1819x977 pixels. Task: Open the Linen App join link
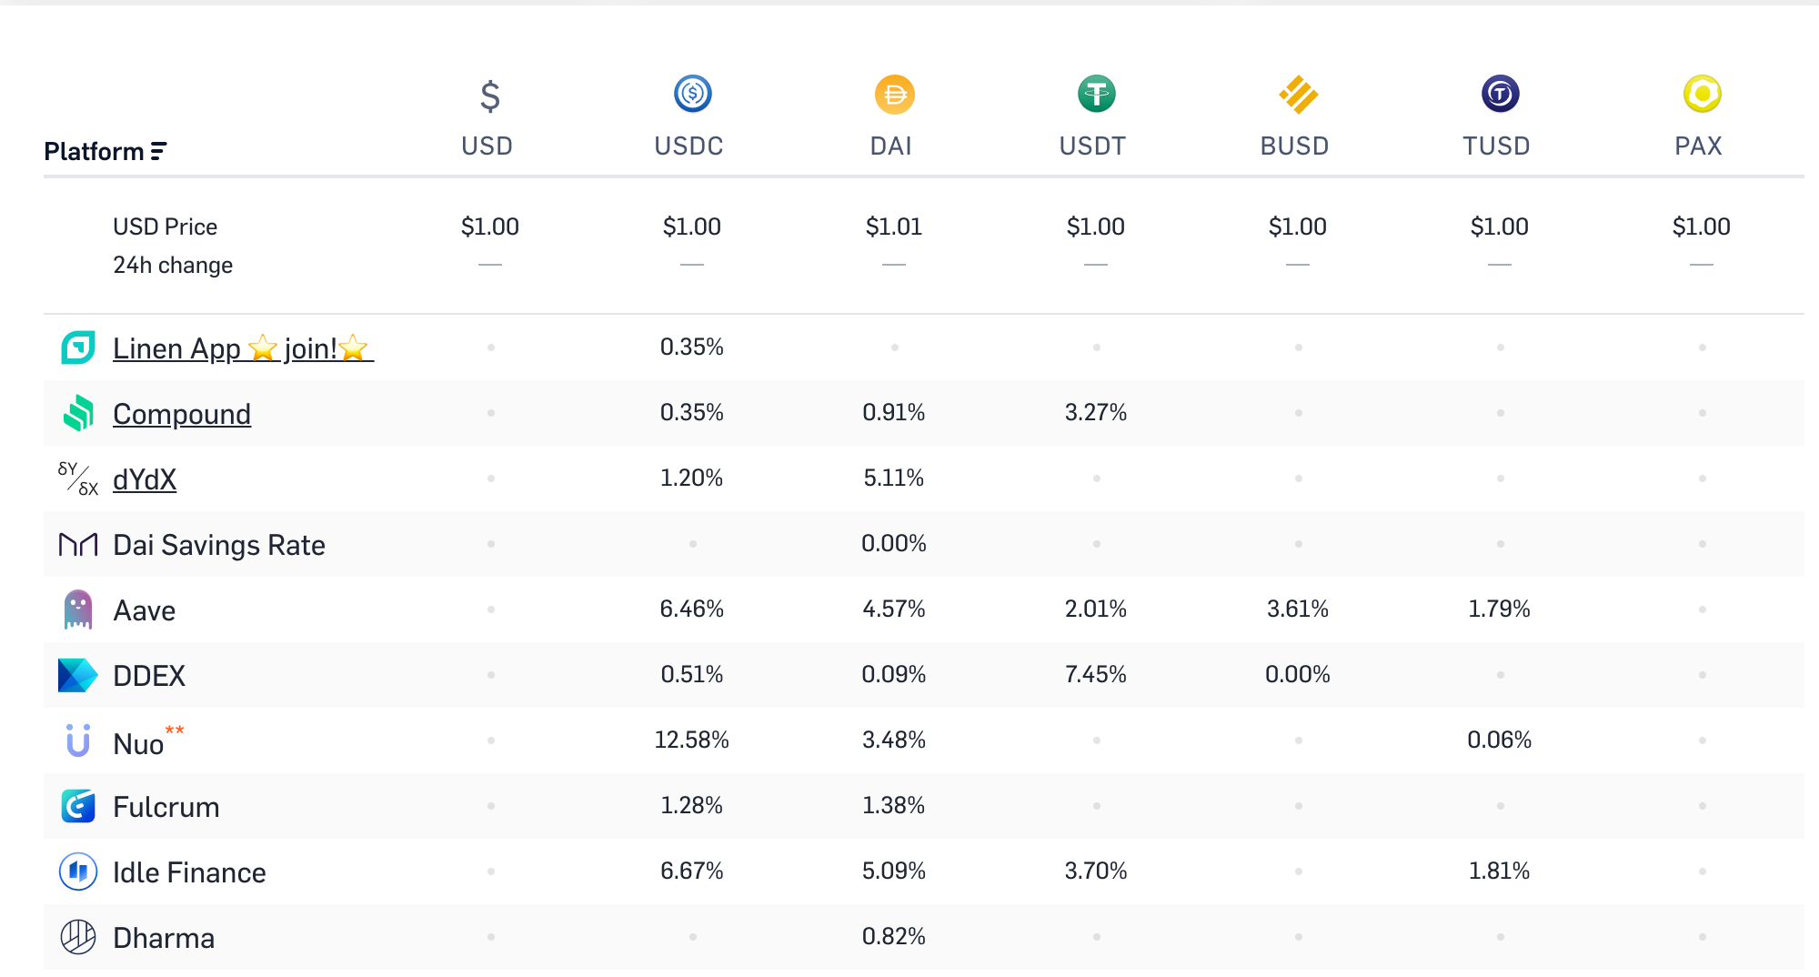tap(243, 348)
